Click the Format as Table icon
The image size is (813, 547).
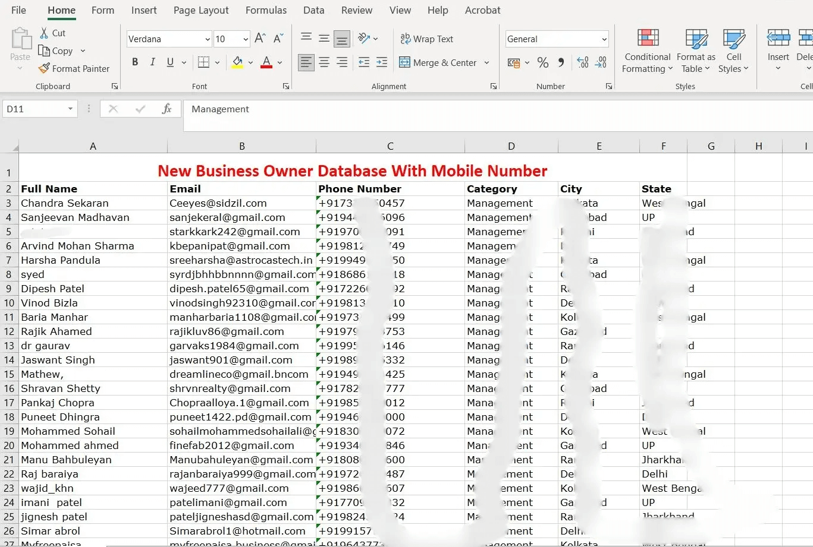696,50
